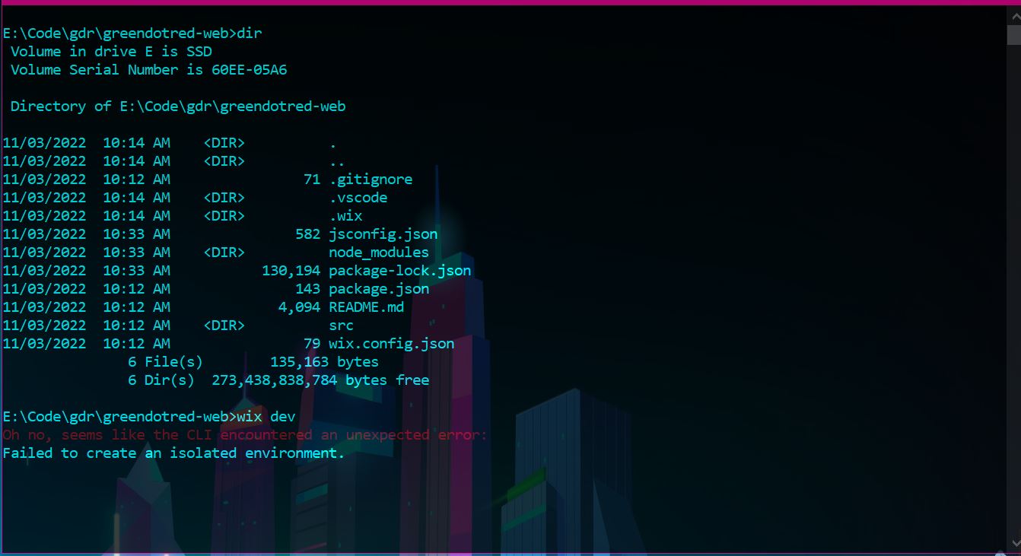
Task: Click the jsconfig.json file name
Action: tap(383, 234)
